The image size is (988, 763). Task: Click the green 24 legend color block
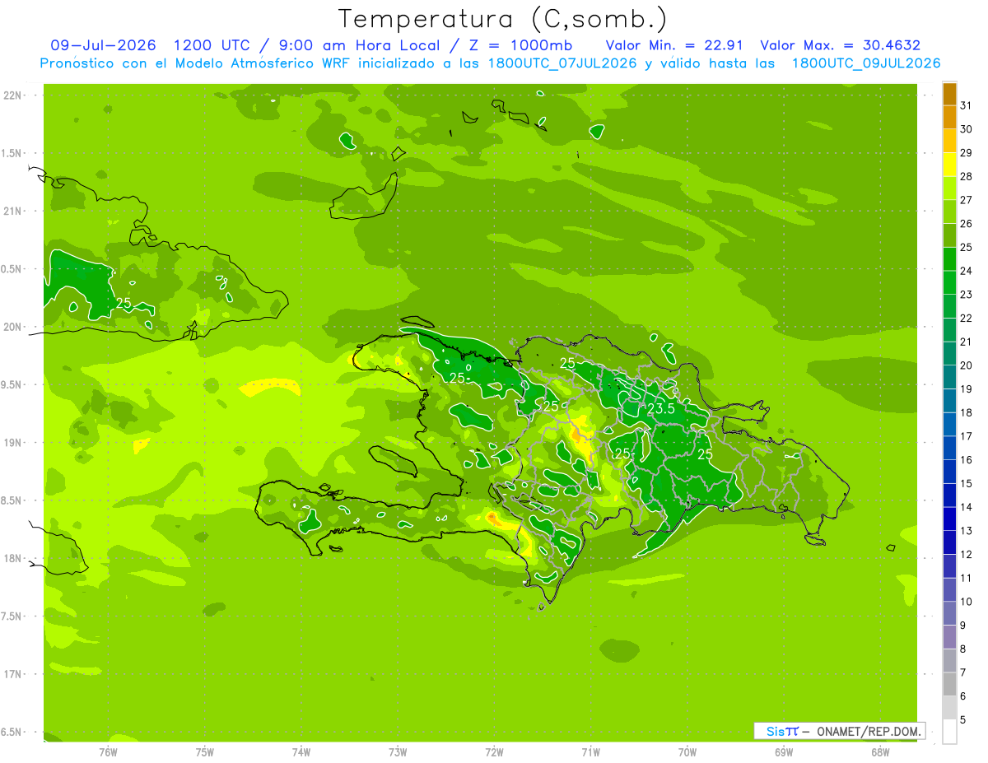pyautogui.click(x=949, y=260)
